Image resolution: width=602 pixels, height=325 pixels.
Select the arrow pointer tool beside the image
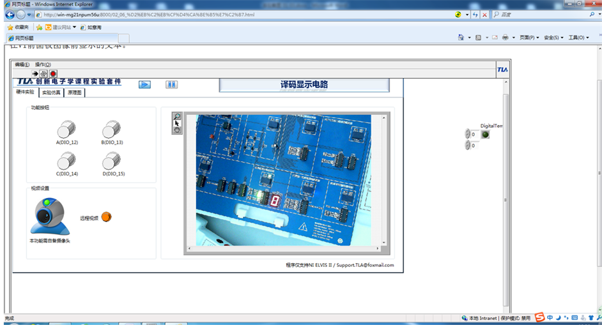click(177, 123)
